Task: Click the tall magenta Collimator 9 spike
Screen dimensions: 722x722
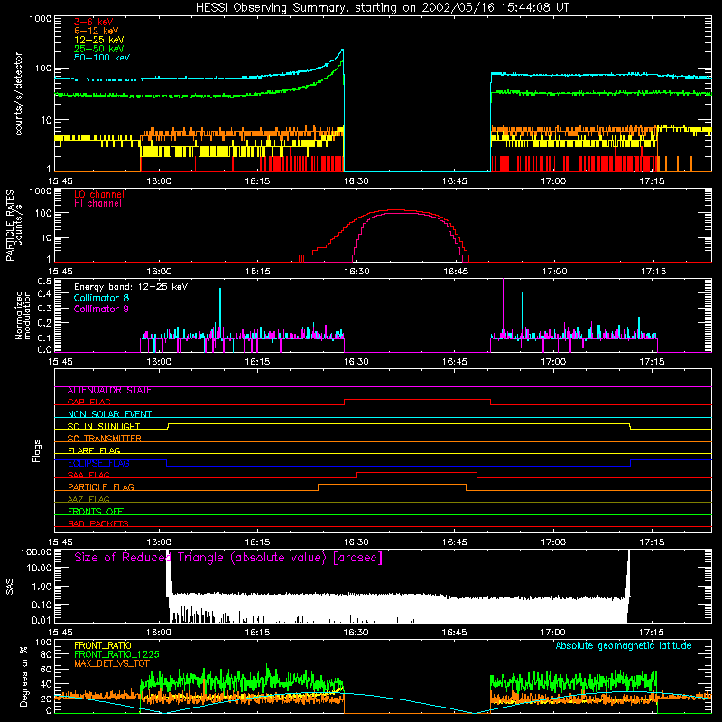Action: 504,306
